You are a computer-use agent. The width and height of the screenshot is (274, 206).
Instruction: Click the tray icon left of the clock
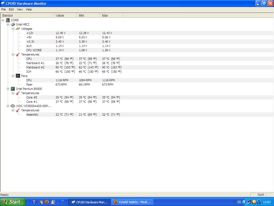259,202
